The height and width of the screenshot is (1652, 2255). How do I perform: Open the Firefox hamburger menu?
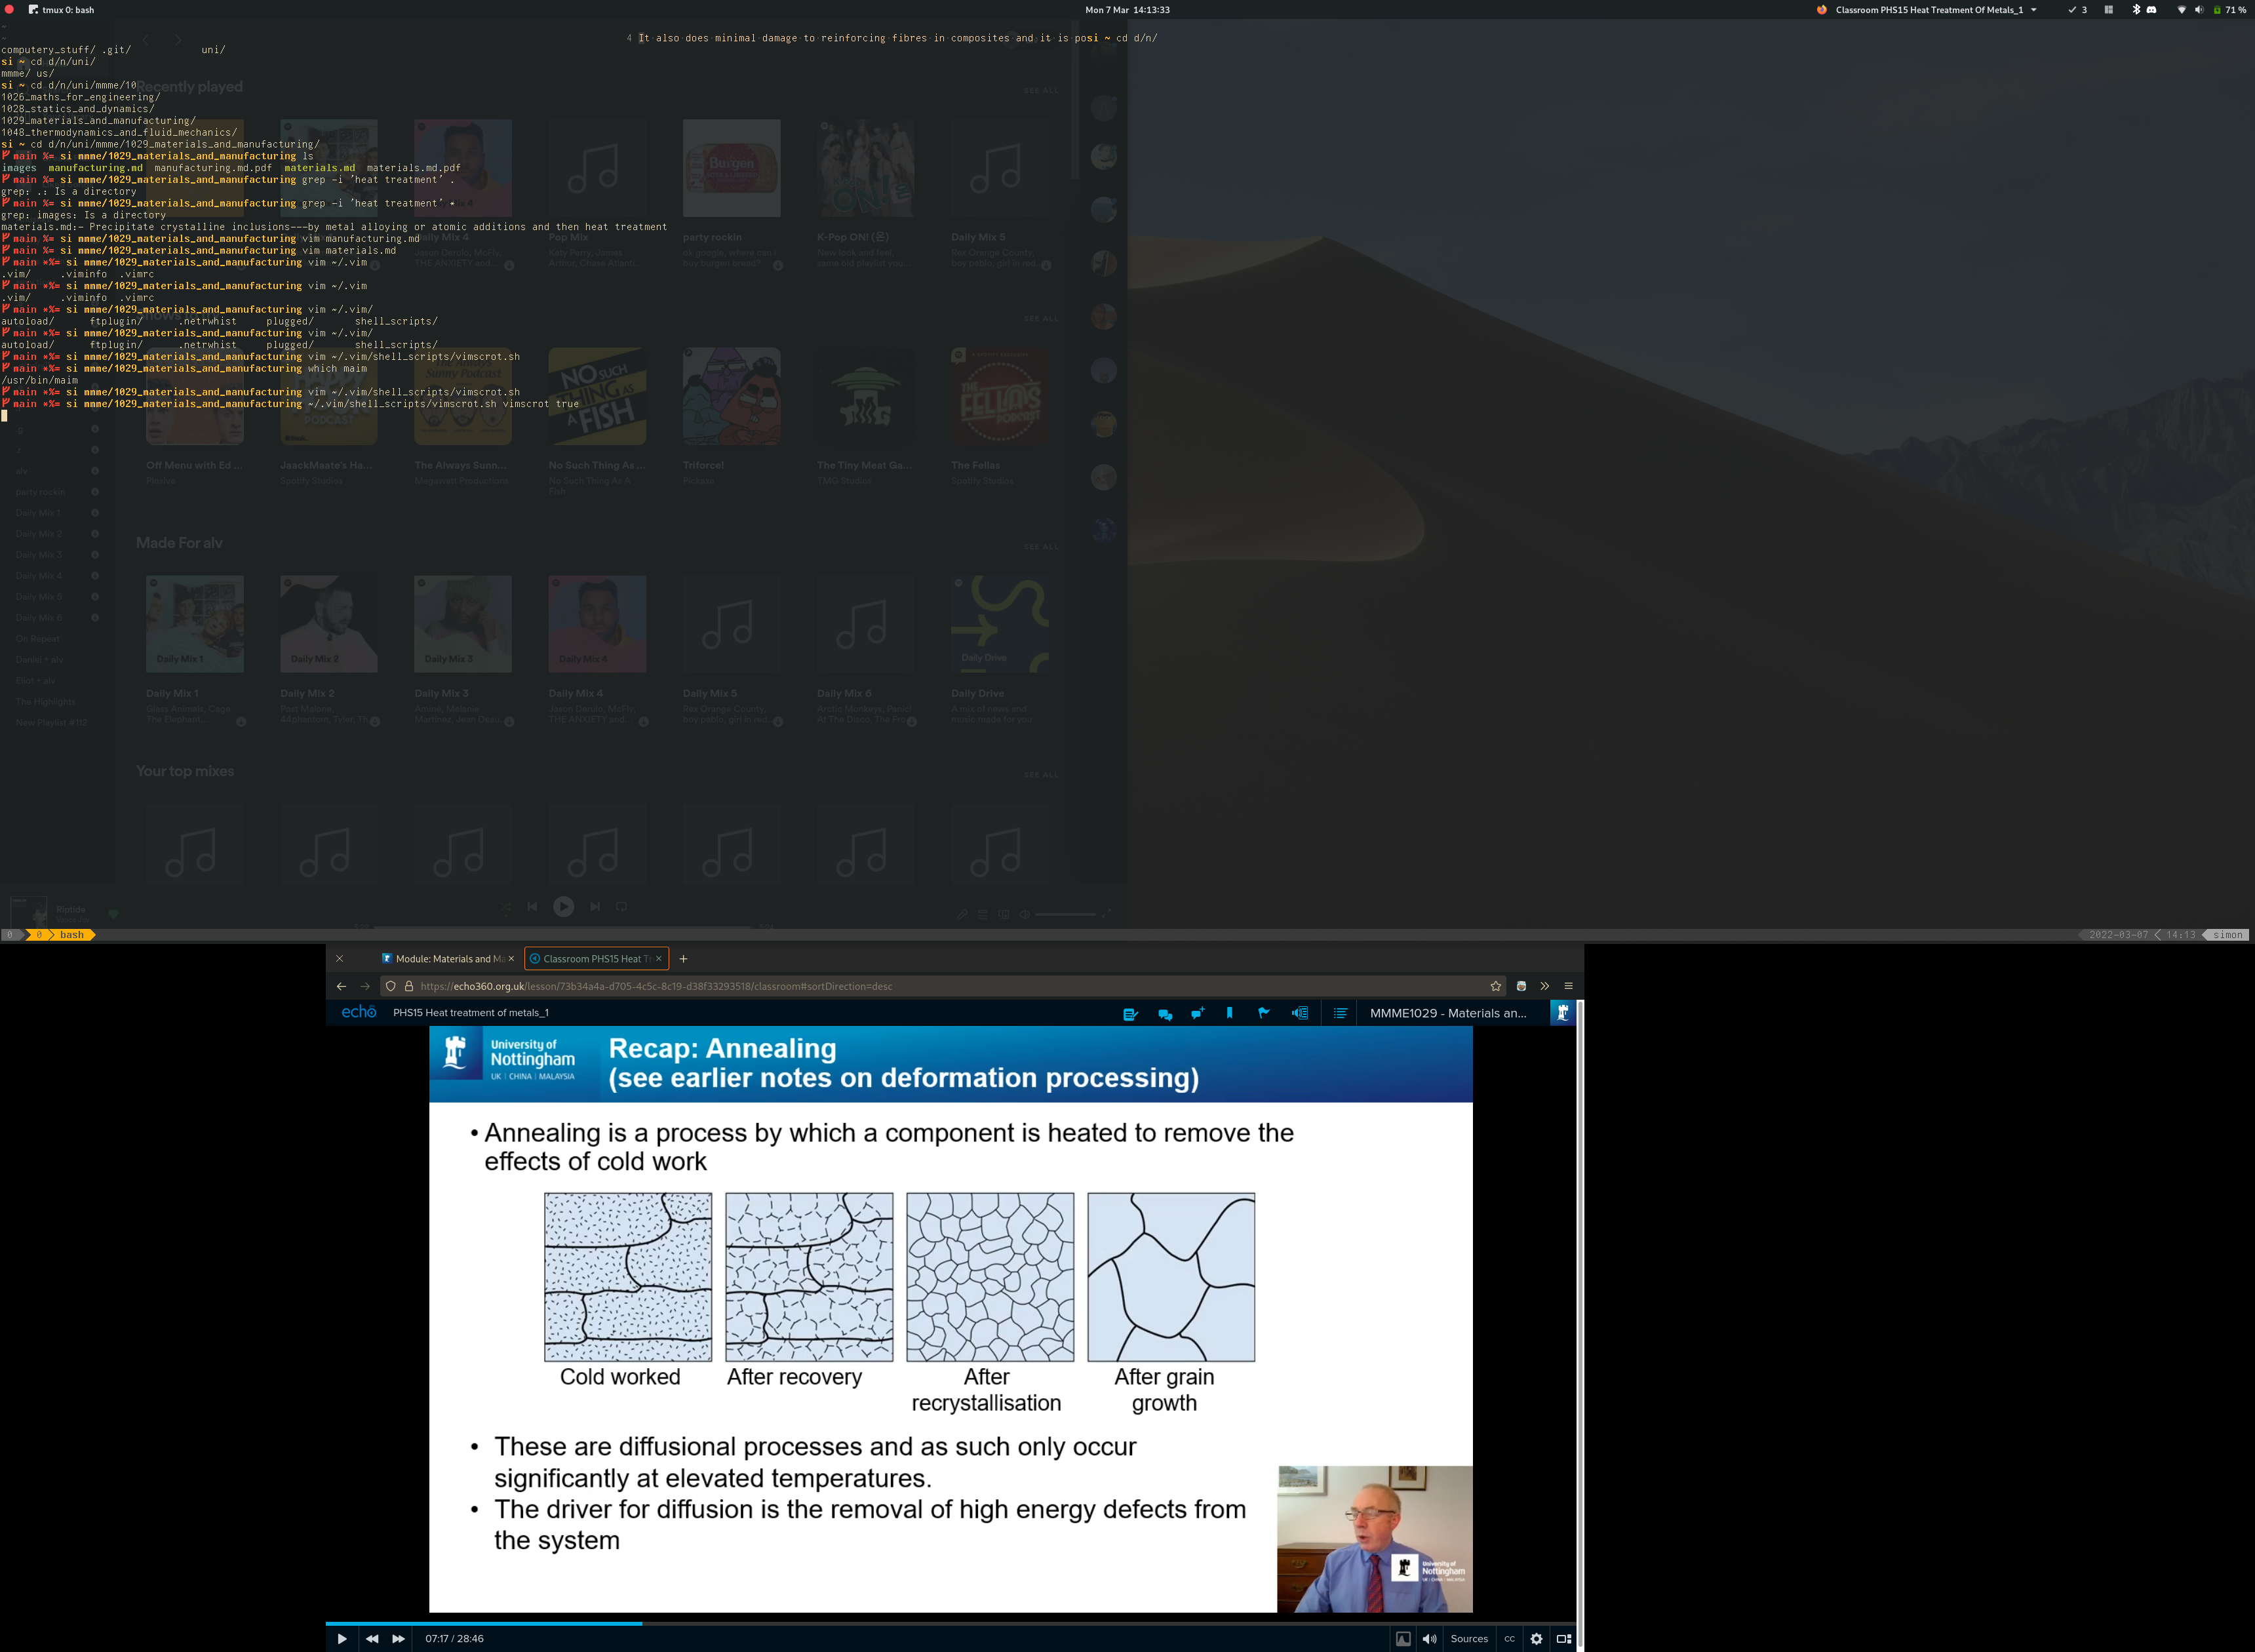[1568, 986]
